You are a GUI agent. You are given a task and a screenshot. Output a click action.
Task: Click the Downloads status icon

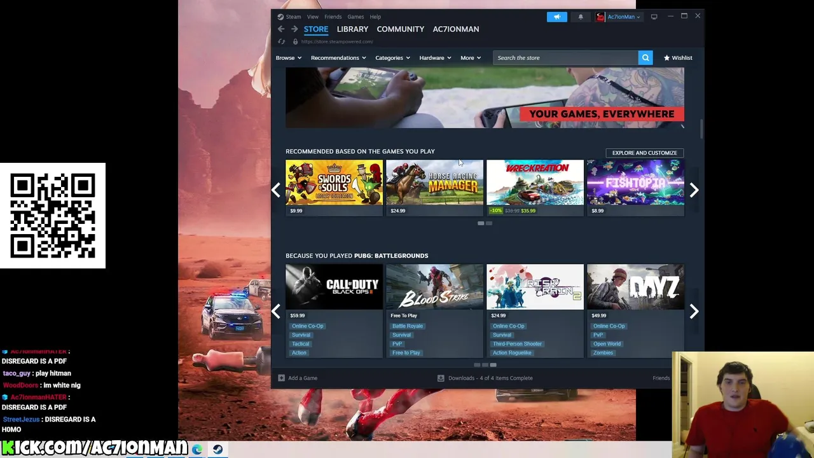pos(441,378)
